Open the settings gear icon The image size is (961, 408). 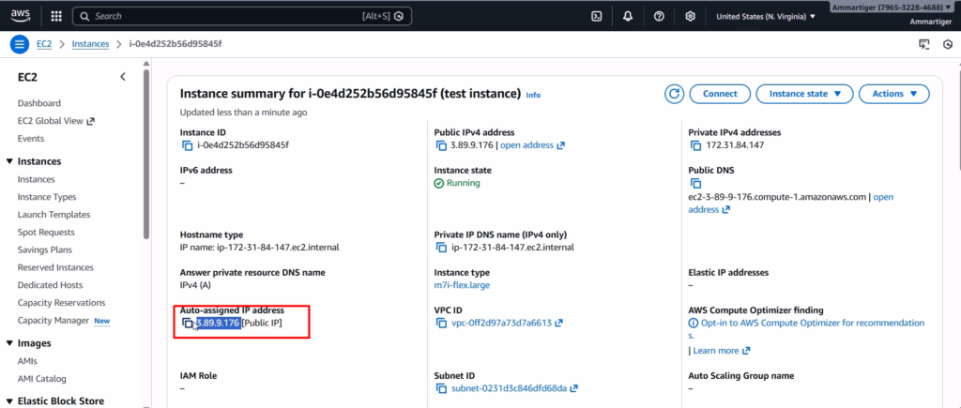click(690, 16)
